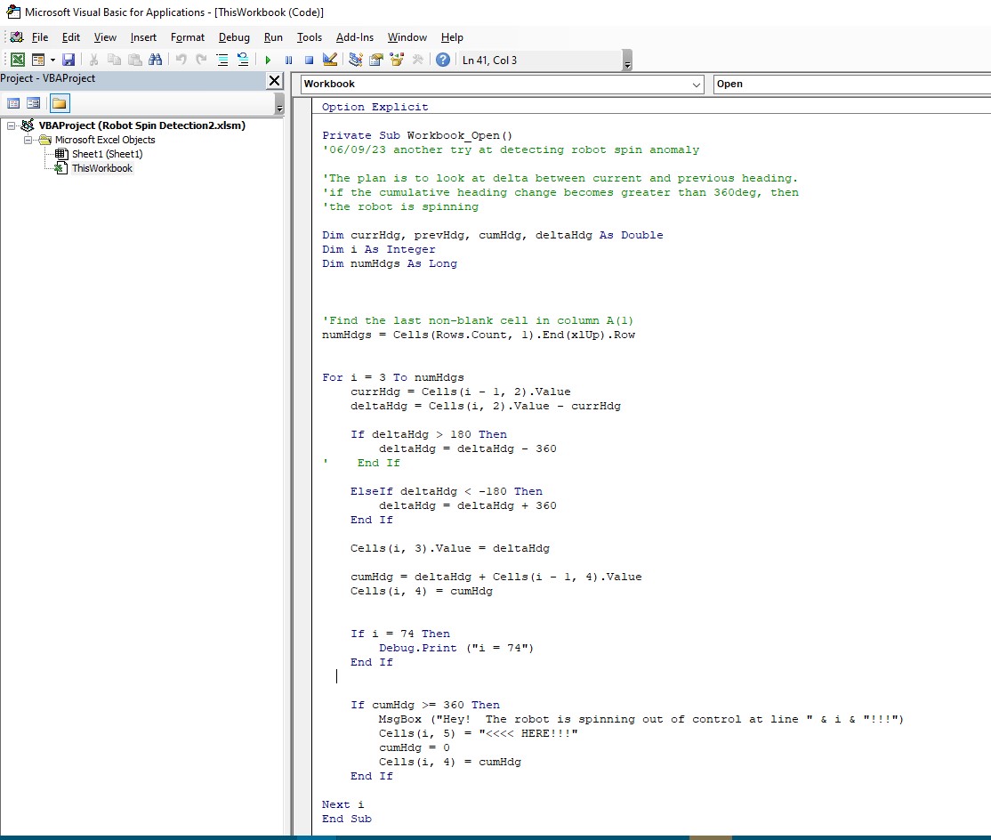Run the macro with the green play icon
Image resolution: width=991 pixels, height=840 pixels.
click(x=268, y=60)
